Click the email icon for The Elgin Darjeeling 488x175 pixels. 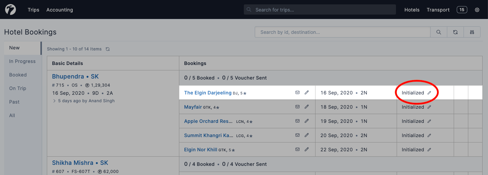pyautogui.click(x=297, y=92)
